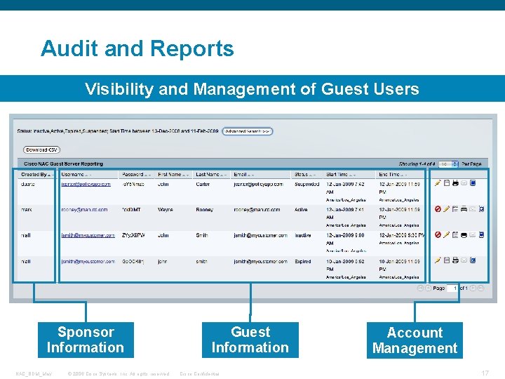The image size is (505, 379).
Task: Edit Wayne Rooney's guest account with pencil
Action: [446, 209]
